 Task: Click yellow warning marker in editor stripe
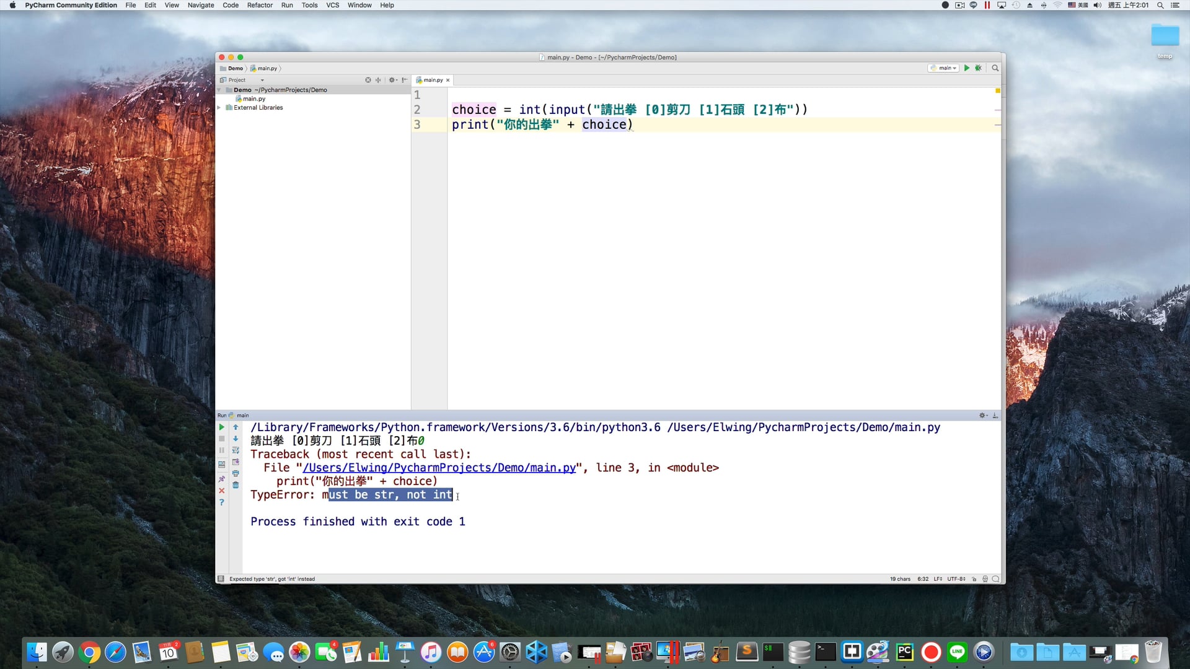tap(997, 91)
